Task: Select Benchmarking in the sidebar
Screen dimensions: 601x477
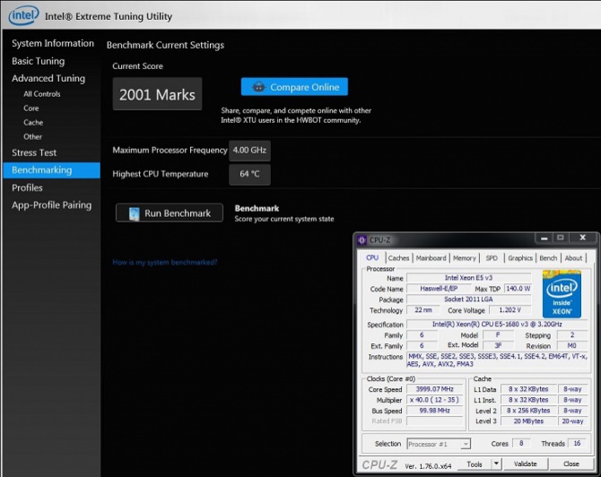Action: (x=51, y=170)
